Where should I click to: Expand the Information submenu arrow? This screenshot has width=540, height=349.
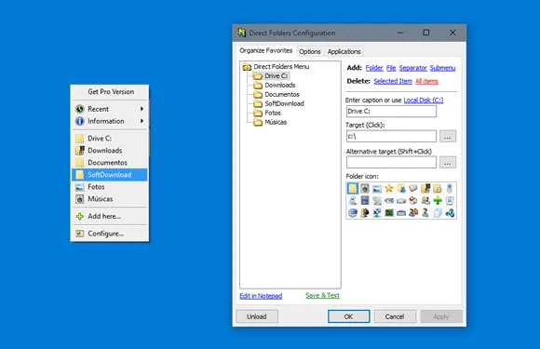[x=142, y=121]
